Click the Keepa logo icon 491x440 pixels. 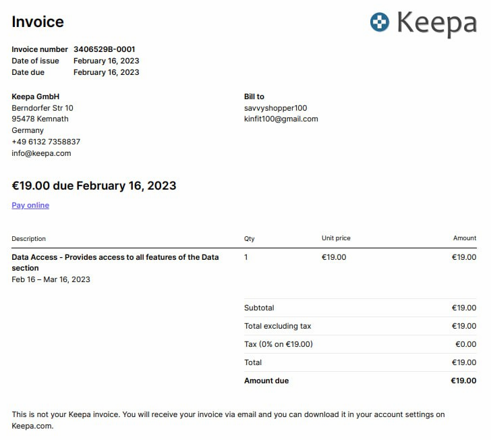[379, 22]
